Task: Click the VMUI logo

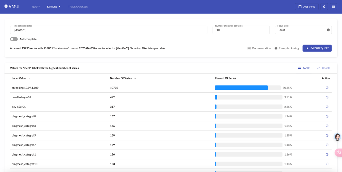Action: tap(12, 7)
